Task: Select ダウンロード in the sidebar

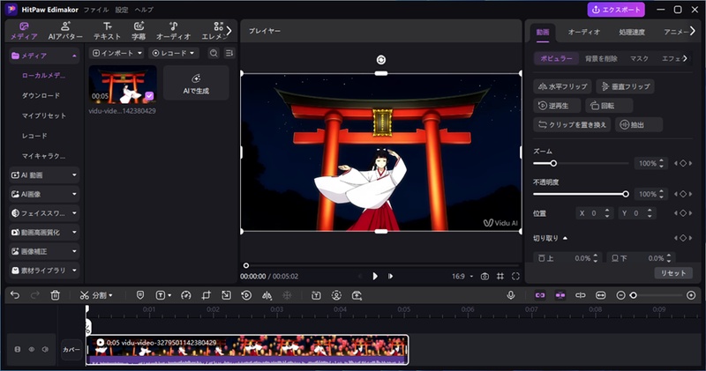Action: 41,95
